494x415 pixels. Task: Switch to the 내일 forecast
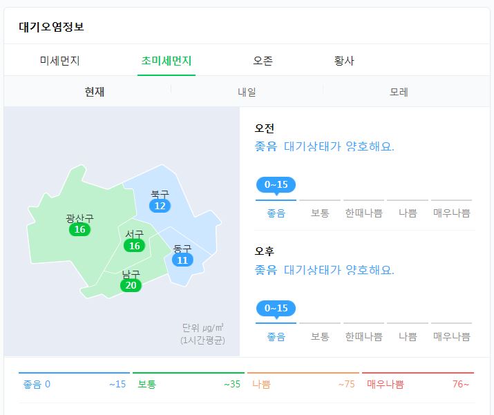tap(247, 92)
